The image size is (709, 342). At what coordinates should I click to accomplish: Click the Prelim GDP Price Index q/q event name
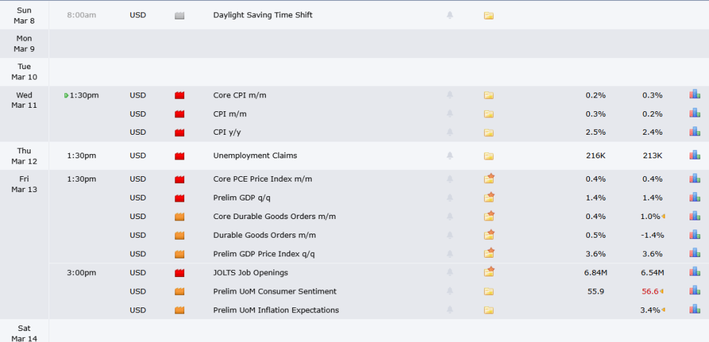[263, 254]
